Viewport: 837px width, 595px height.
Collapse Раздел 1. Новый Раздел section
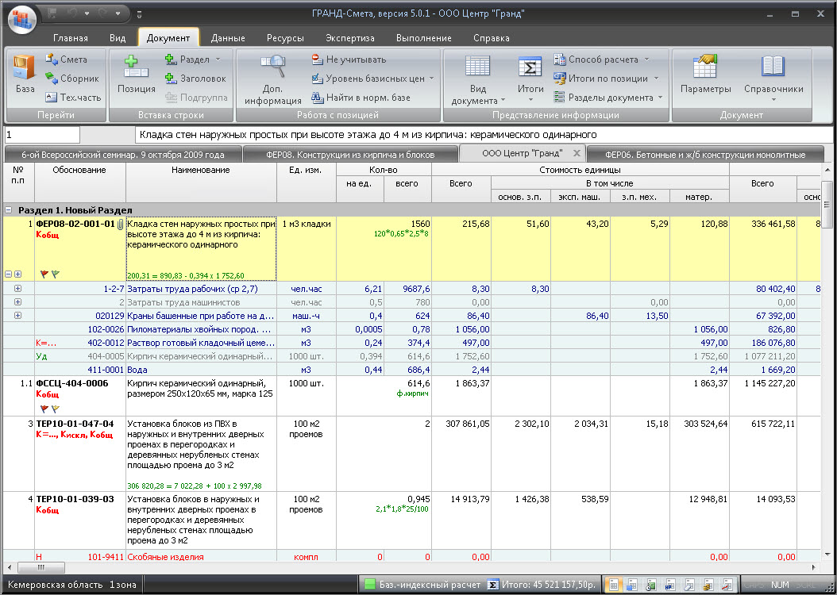click(9, 210)
